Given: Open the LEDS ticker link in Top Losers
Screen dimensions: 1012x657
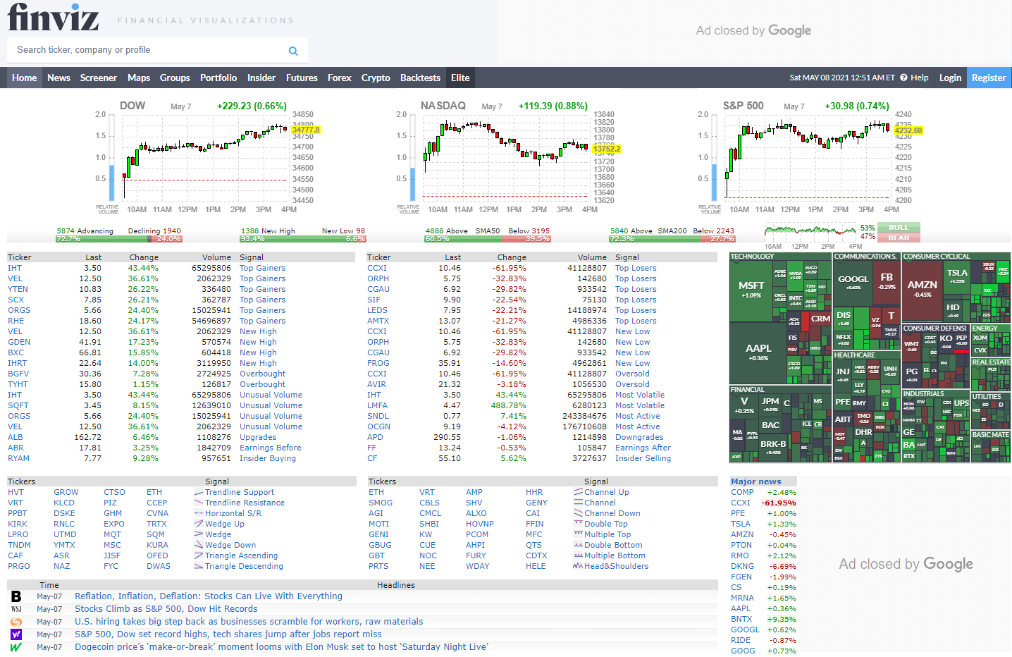Looking at the screenshot, I should 377,310.
